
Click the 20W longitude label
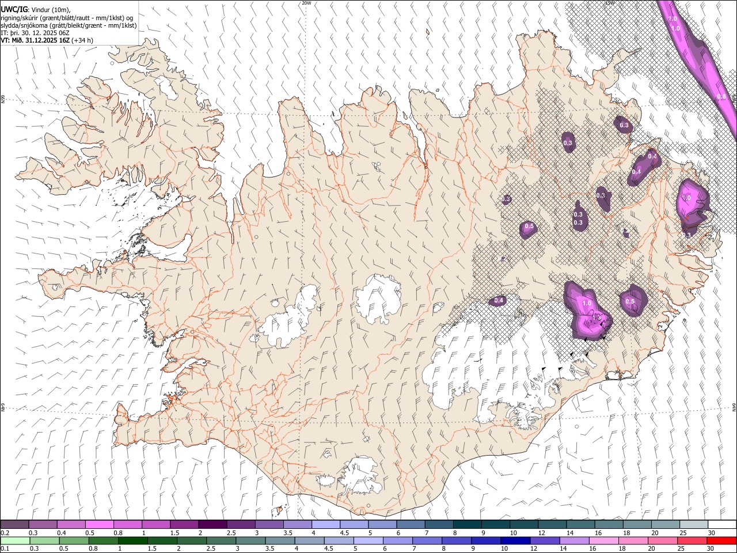pyautogui.click(x=306, y=3)
